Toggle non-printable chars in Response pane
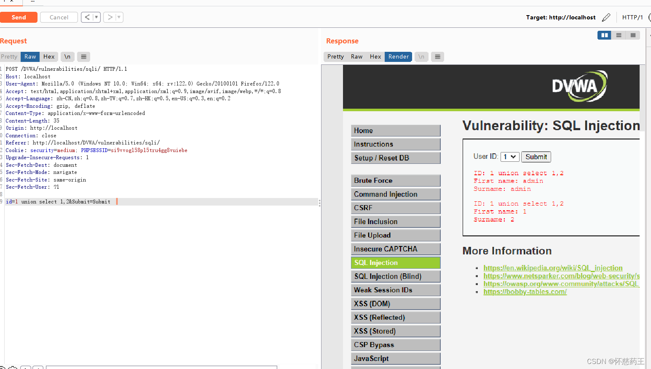The height and width of the screenshot is (369, 651). pos(421,56)
